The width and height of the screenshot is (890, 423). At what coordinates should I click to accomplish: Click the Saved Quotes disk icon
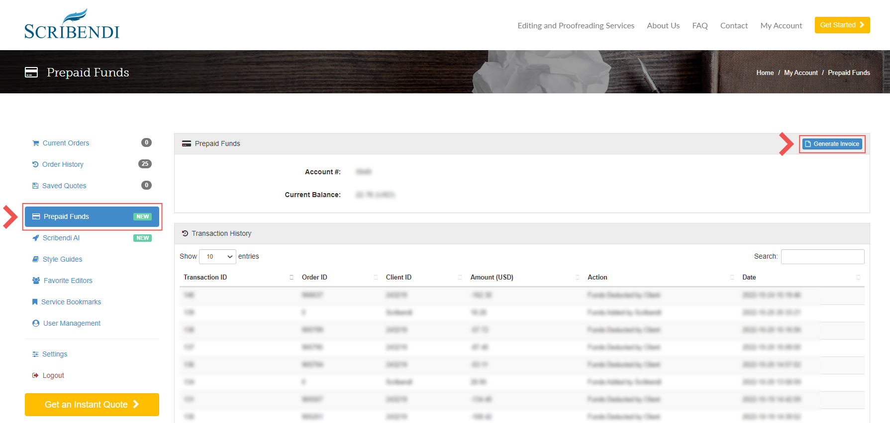coord(35,186)
